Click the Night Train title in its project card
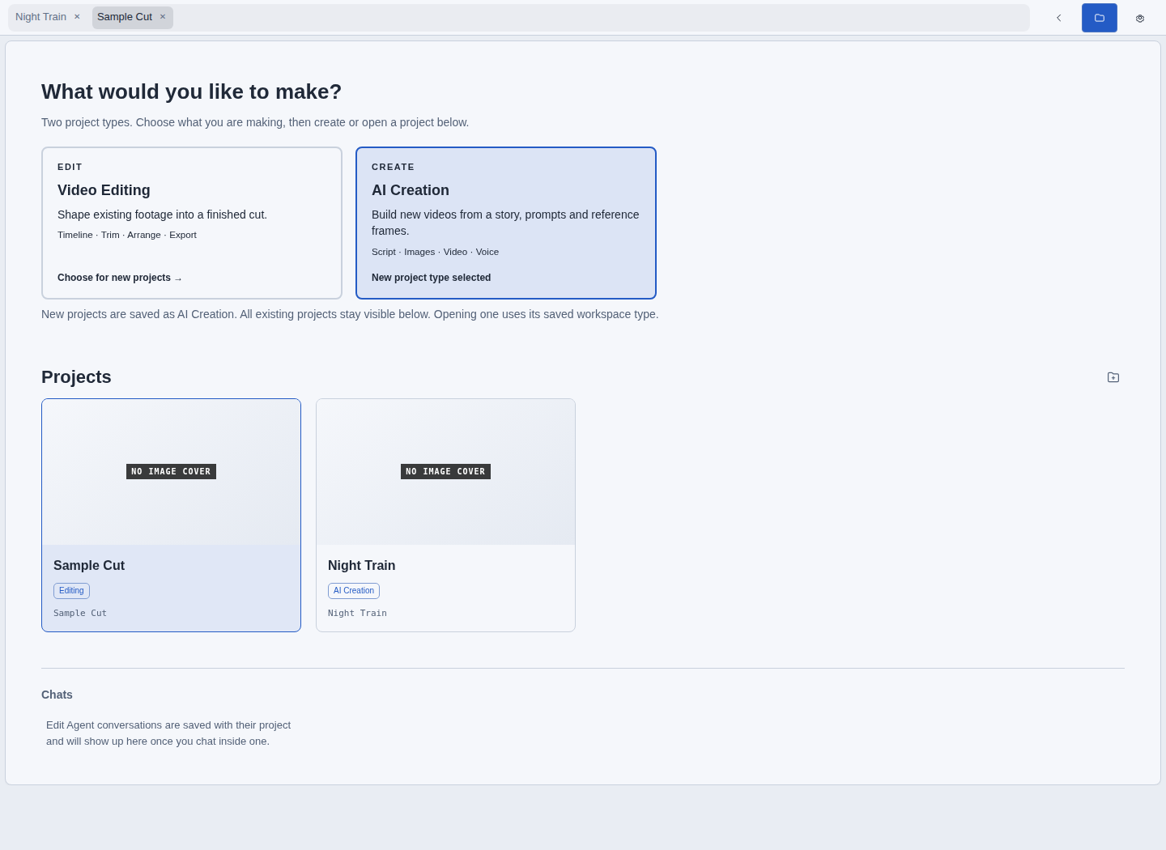This screenshot has width=1166, height=850. click(x=362, y=566)
